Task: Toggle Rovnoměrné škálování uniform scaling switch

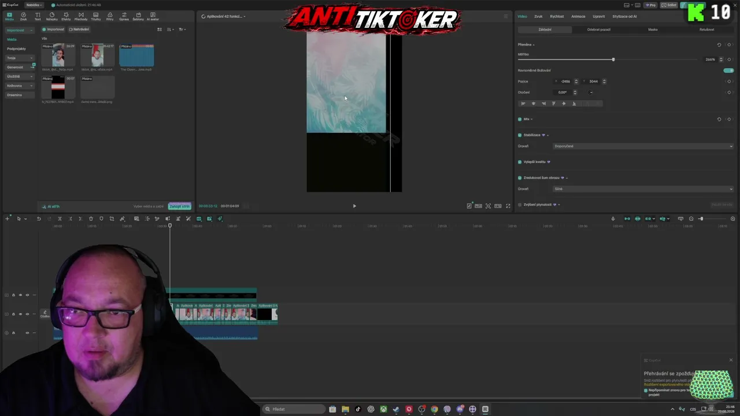Action: tap(728, 70)
